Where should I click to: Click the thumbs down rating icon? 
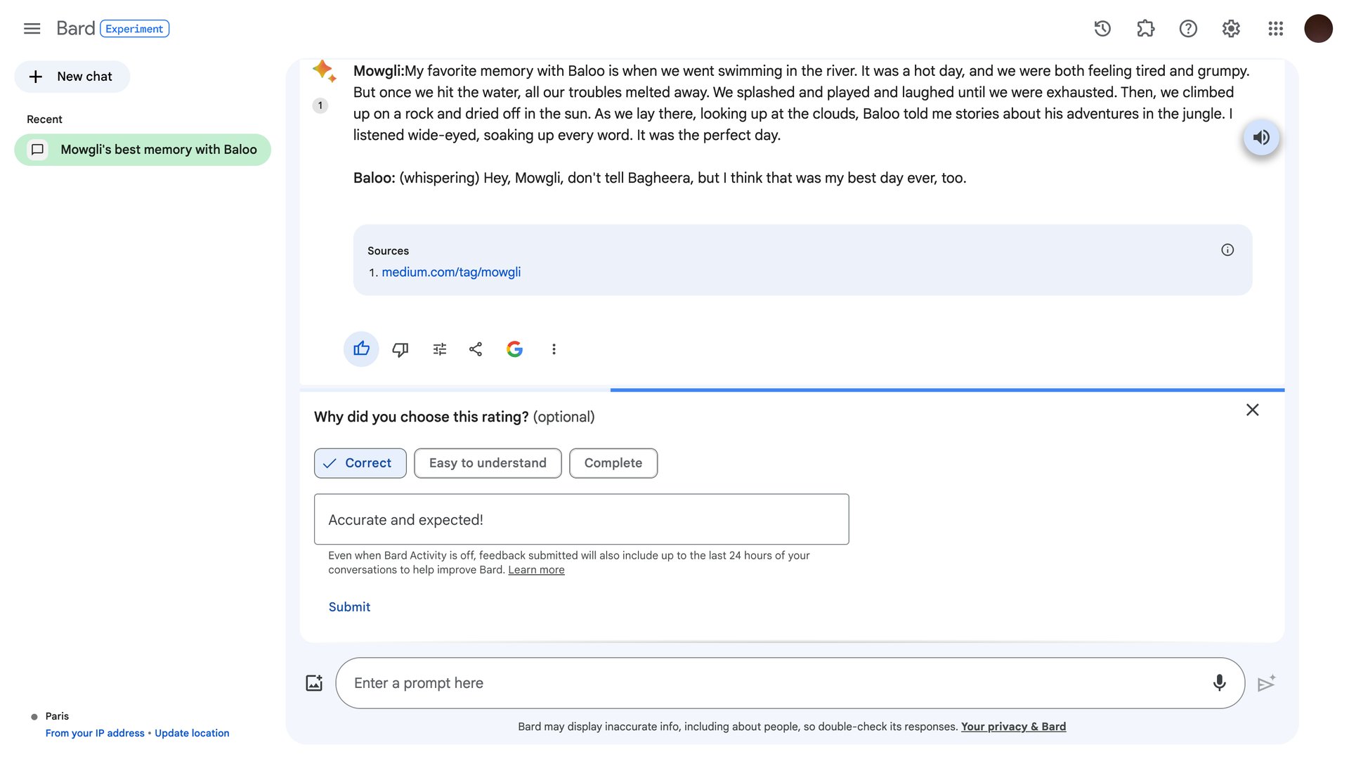coord(400,349)
